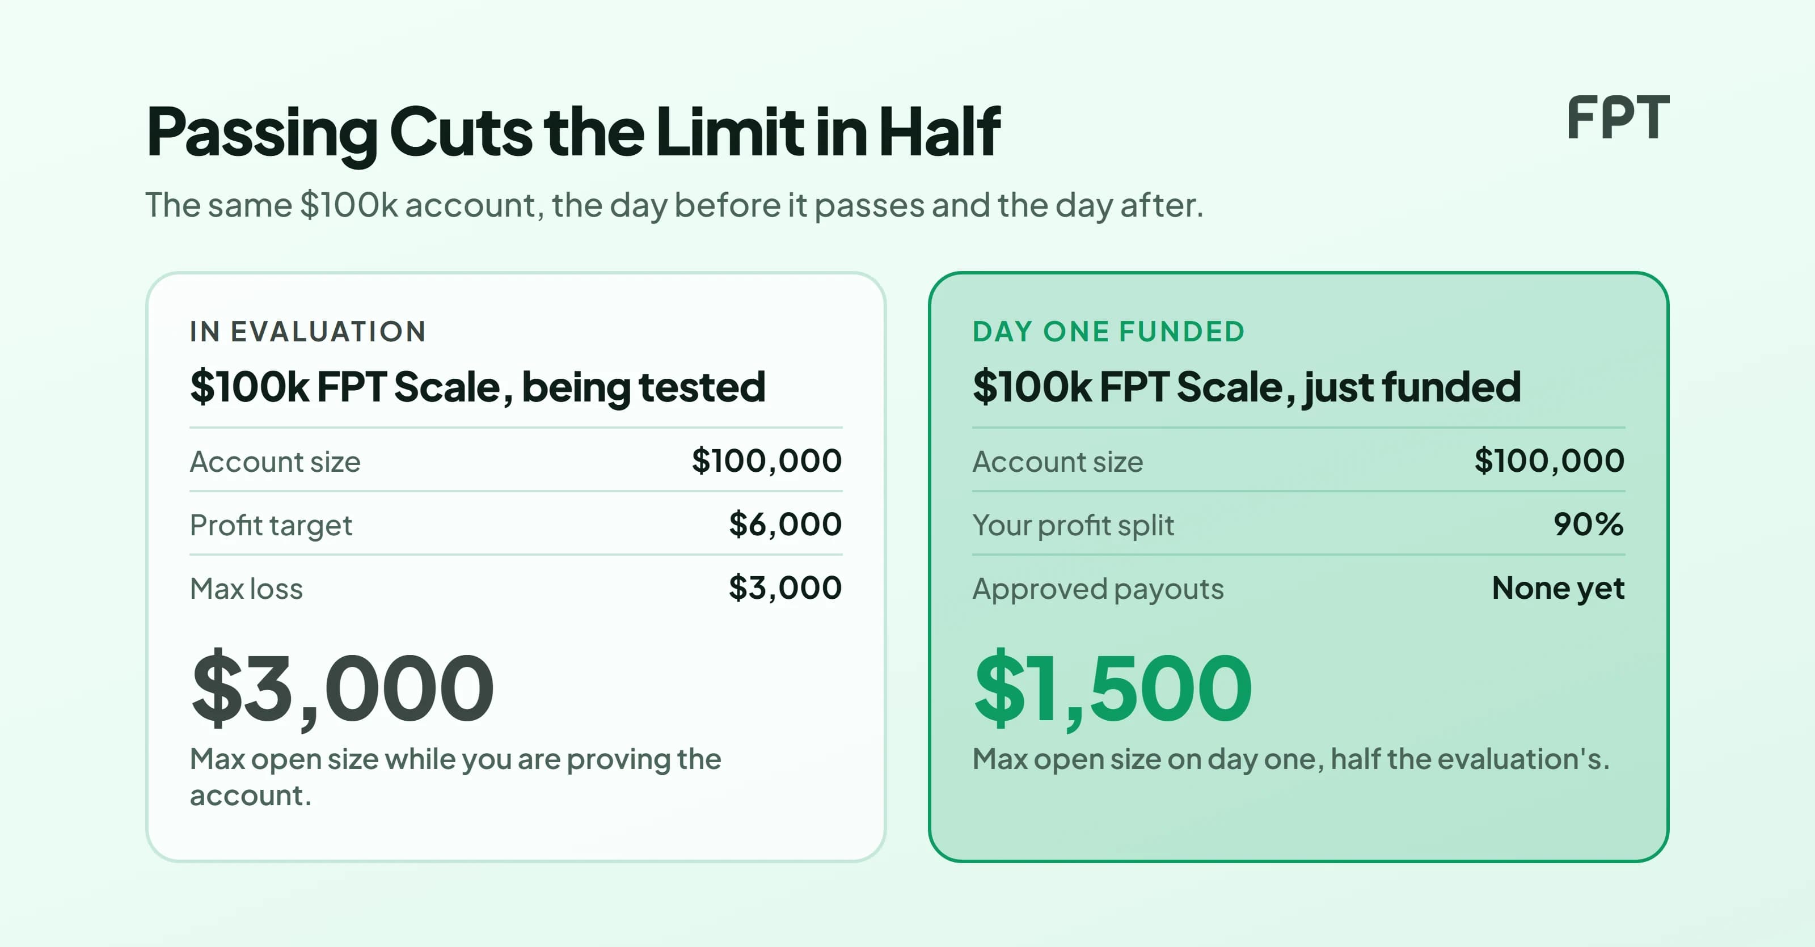Click the large $3,000 figure
Screen dimensions: 1815x947
(343, 689)
